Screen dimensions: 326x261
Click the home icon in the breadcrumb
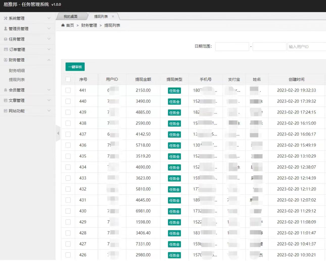tap(63, 25)
